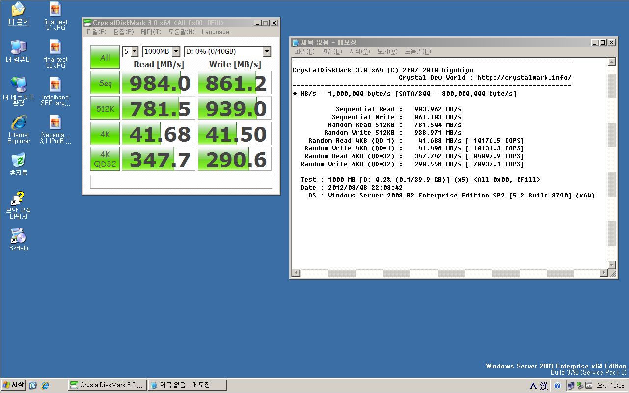Start the 4K QD32 benchmark test
Viewport: 629px width, 393px height.
point(105,159)
